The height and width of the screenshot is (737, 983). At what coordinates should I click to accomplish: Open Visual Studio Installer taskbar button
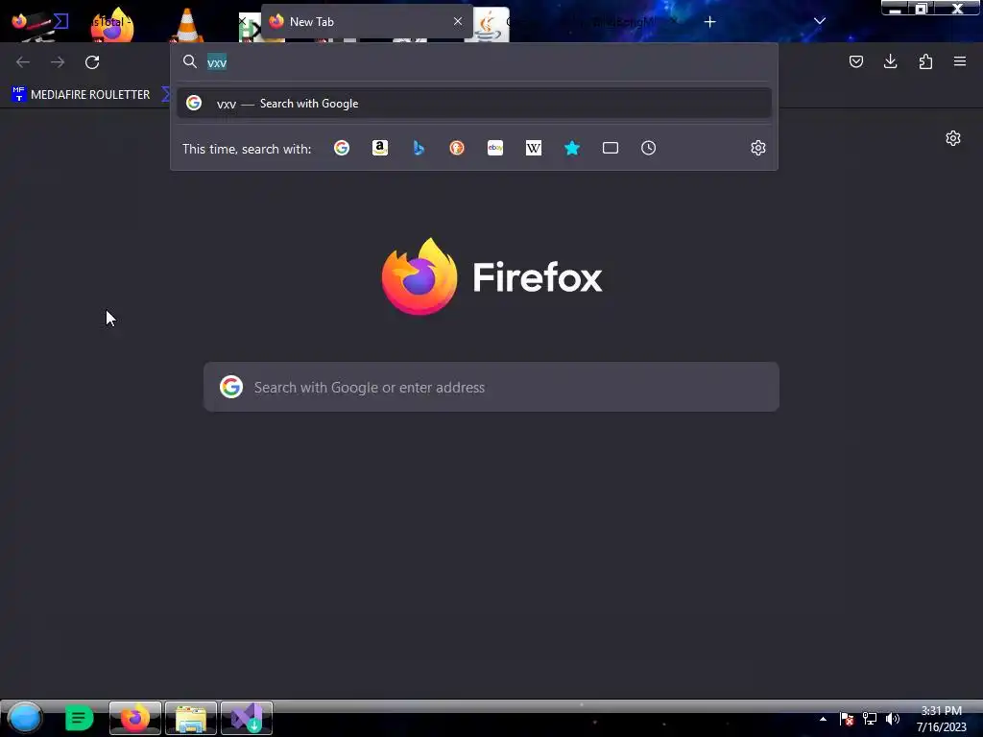(247, 718)
